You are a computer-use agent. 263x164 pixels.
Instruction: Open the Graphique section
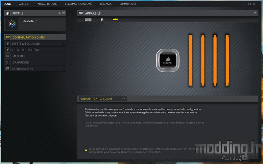(35, 62)
